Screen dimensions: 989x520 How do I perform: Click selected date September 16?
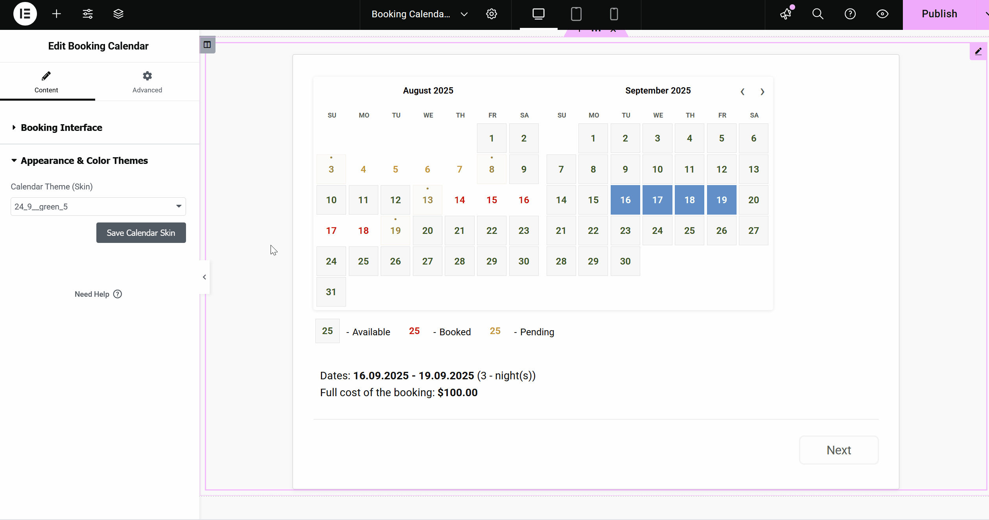coord(625,200)
